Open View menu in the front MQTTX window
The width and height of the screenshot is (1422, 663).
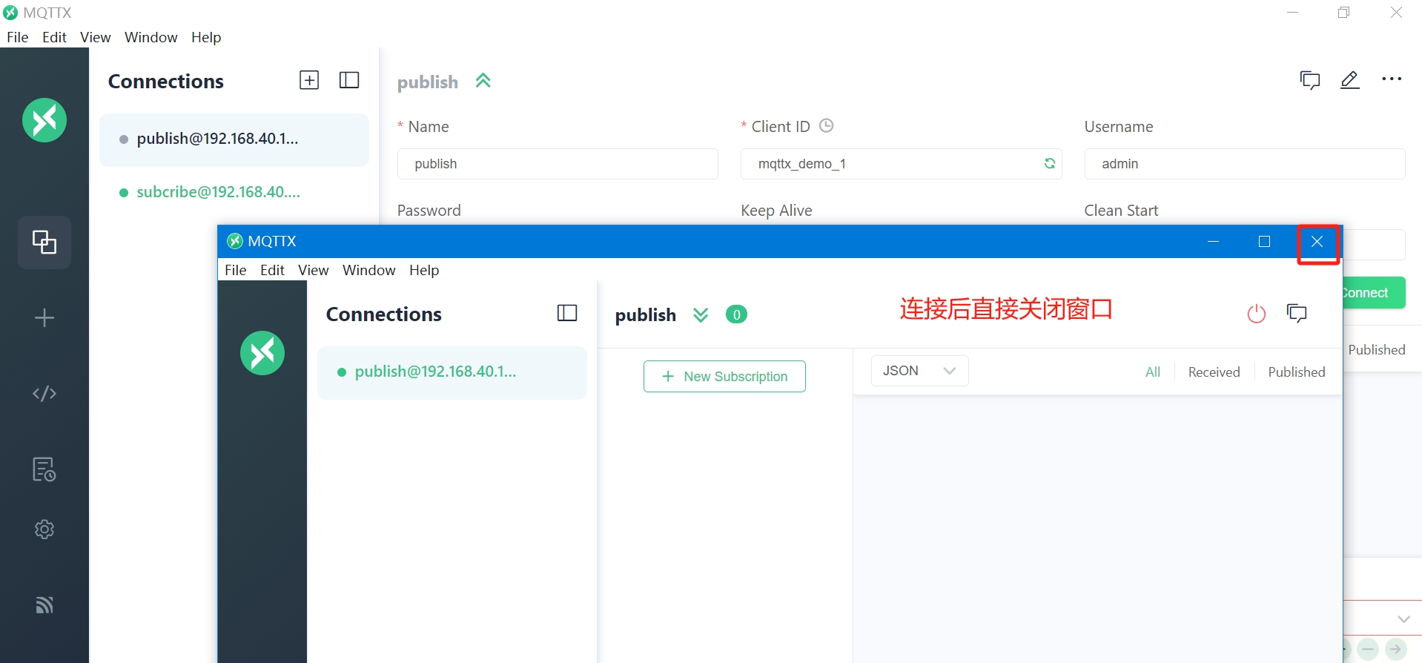tap(314, 270)
